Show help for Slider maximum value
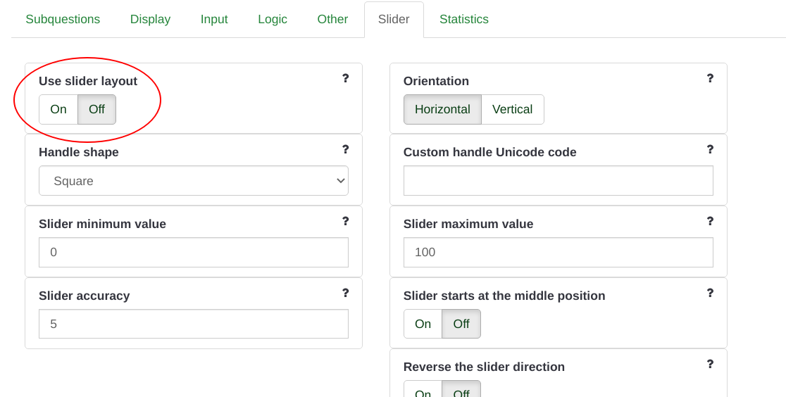Screen dimensions: 786x397 (x=710, y=221)
